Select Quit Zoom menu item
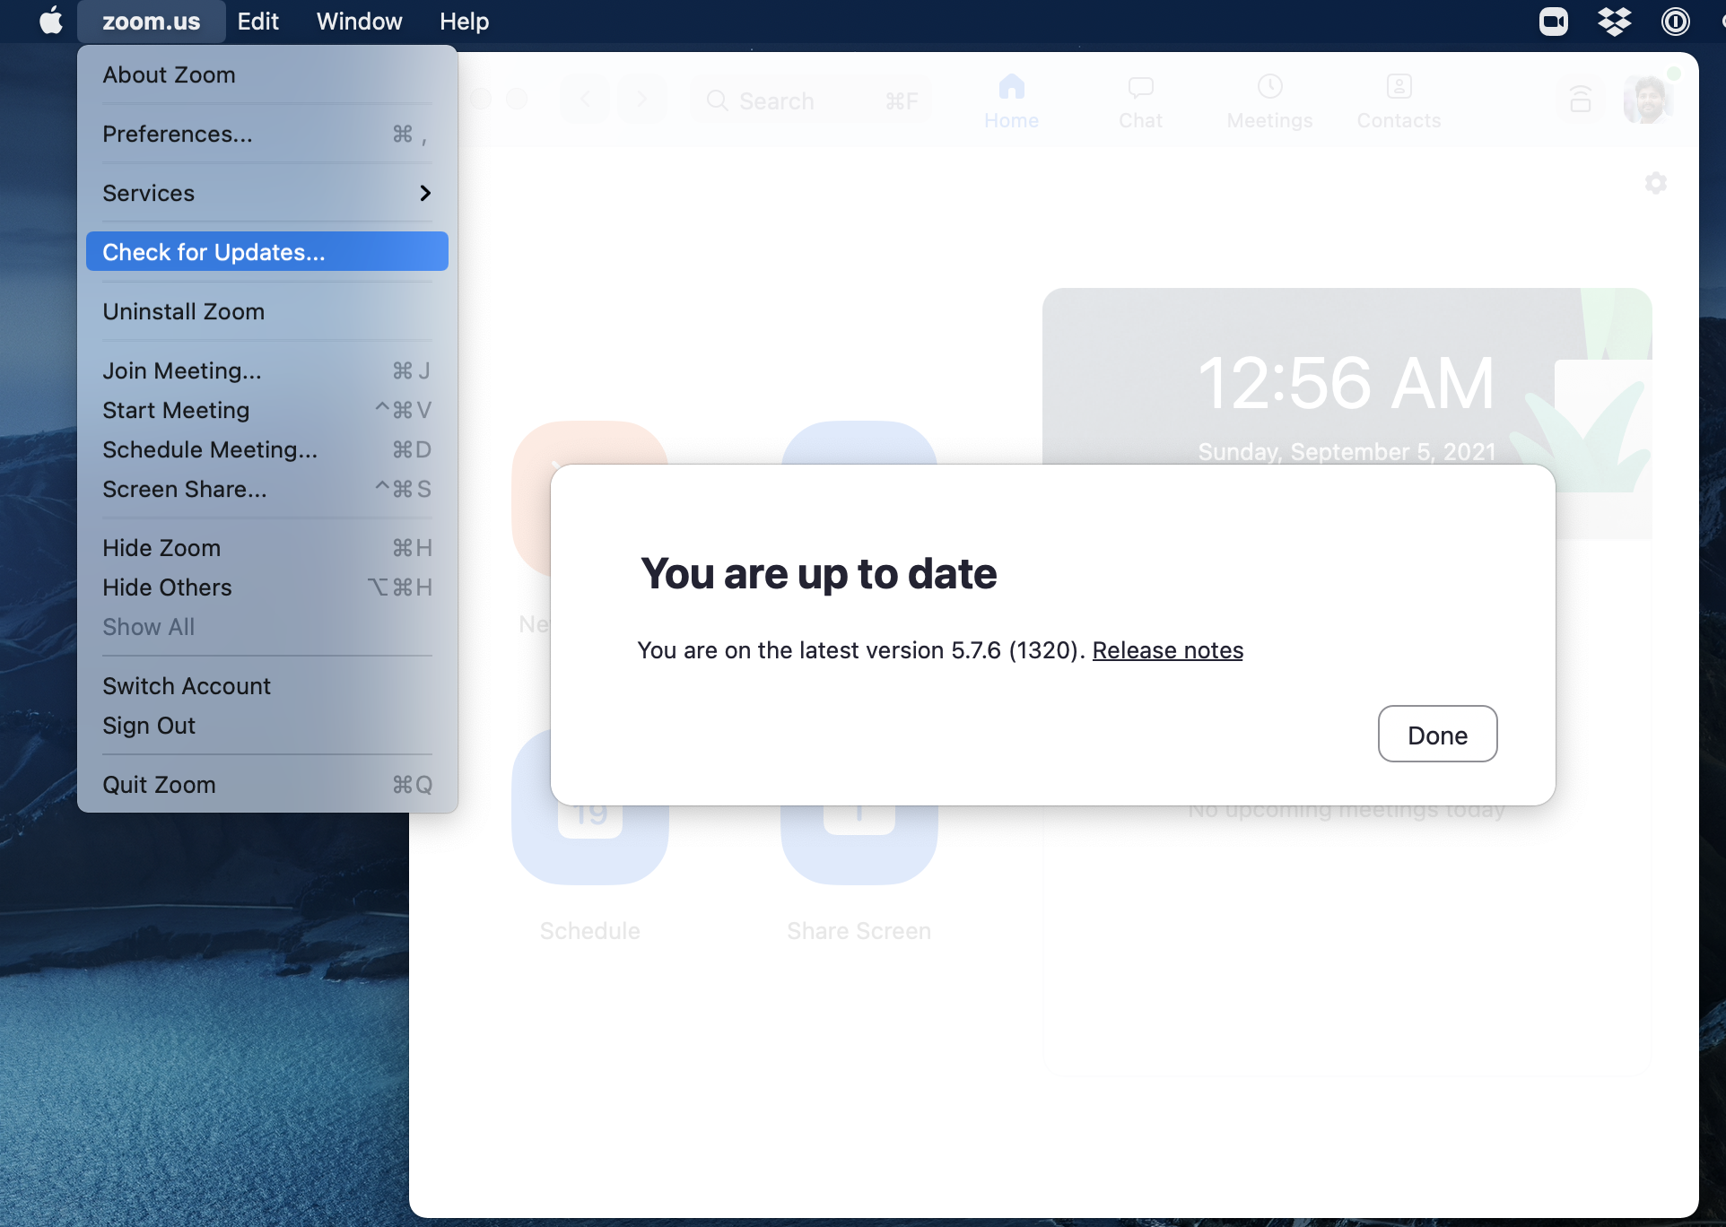Image resolution: width=1726 pixels, height=1227 pixels. (160, 785)
